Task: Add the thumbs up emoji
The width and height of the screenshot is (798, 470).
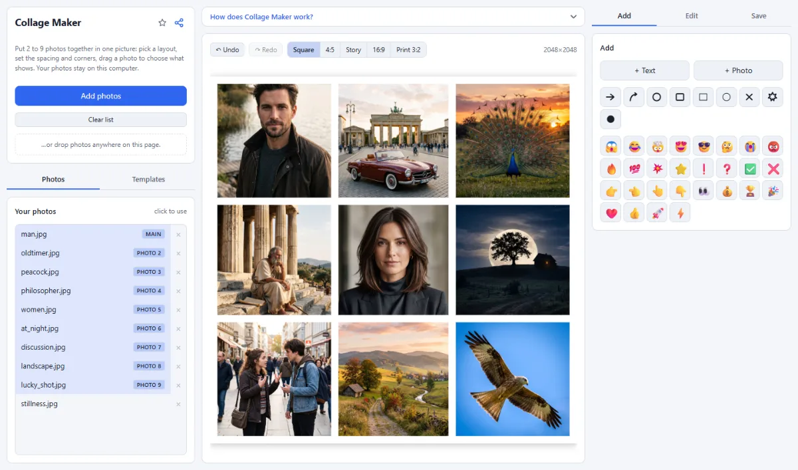Action: [x=633, y=213]
